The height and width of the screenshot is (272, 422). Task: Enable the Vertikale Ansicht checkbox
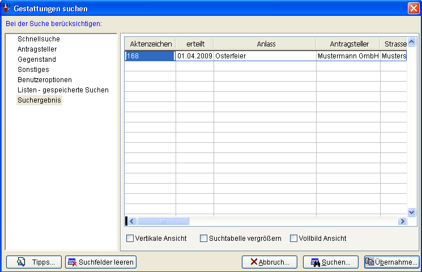pos(130,239)
